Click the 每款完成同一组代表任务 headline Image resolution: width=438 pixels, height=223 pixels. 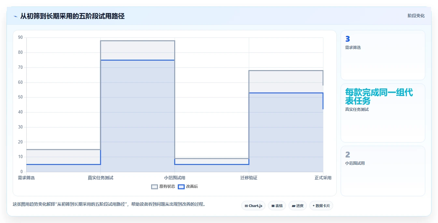coord(379,97)
